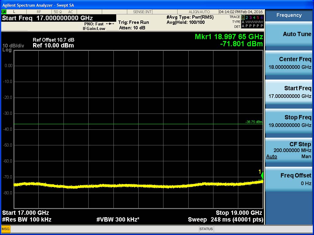The height and width of the screenshot is (235, 314).
Task: Select trace 6 indicator
Action: (x=262, y=17)
